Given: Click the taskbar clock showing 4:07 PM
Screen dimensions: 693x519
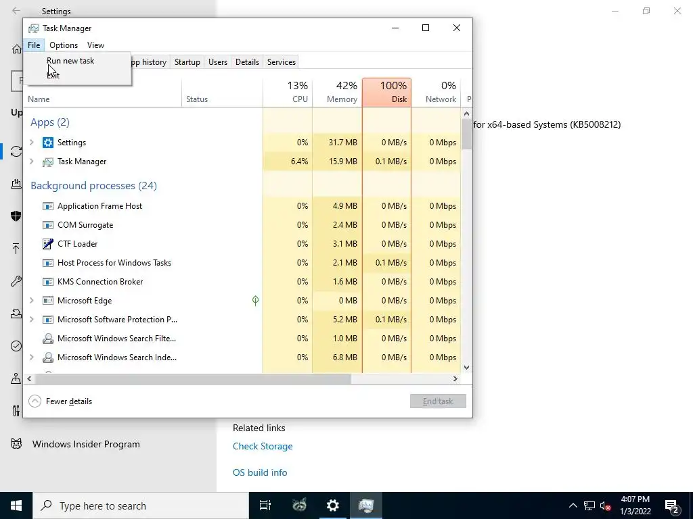Looking at the screenshot, I should 635,505.
